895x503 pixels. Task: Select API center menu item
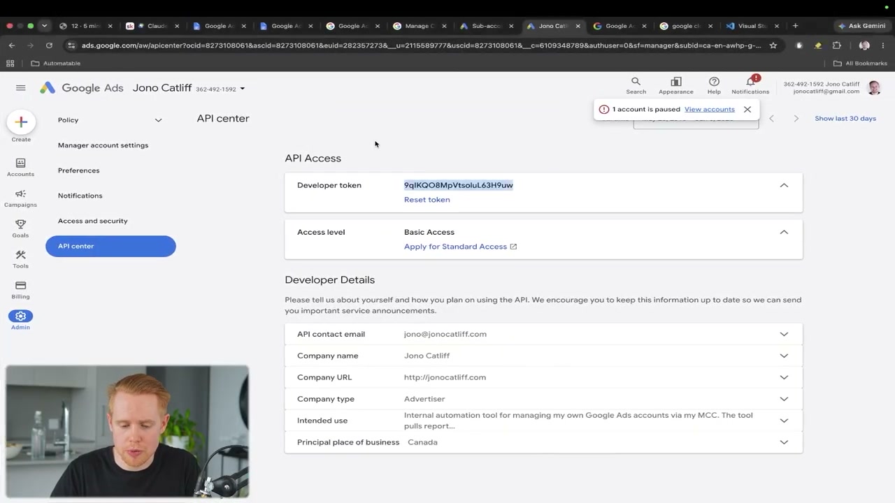(110, 246)
